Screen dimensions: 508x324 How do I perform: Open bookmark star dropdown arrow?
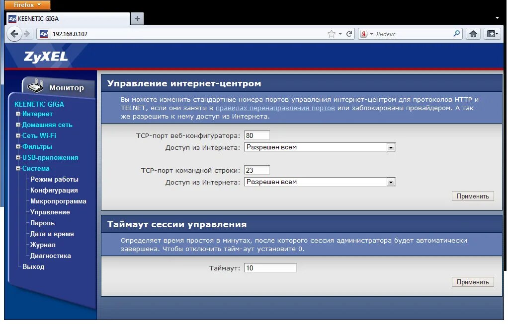click(340, 34)
